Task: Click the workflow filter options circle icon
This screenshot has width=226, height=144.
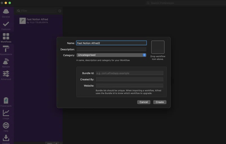Action: [x=60, y=11]
